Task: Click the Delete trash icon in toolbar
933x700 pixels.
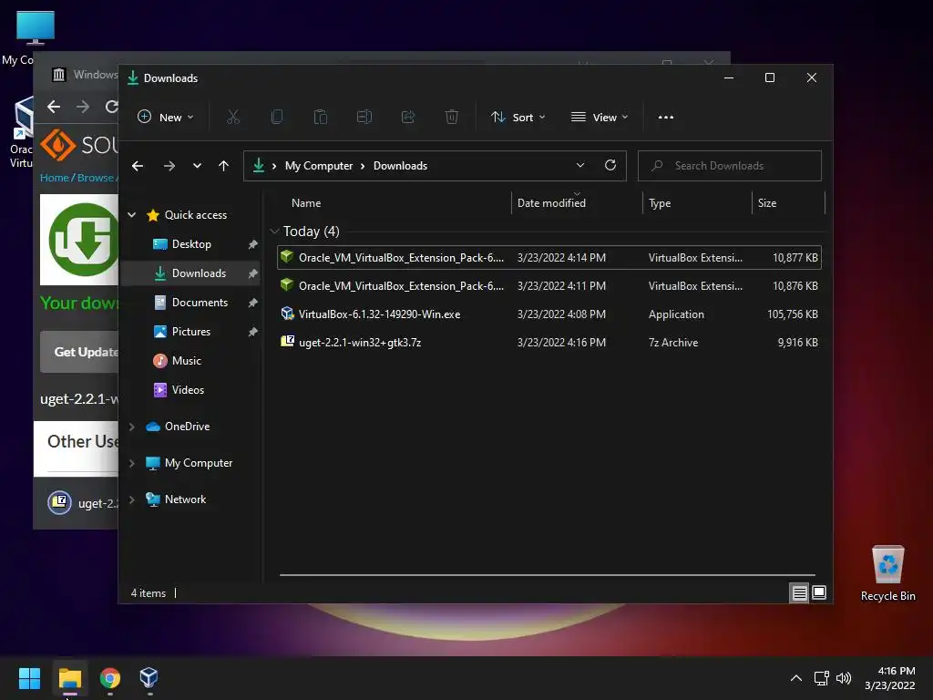Action: pyautogui.click(x=452, y=118)
